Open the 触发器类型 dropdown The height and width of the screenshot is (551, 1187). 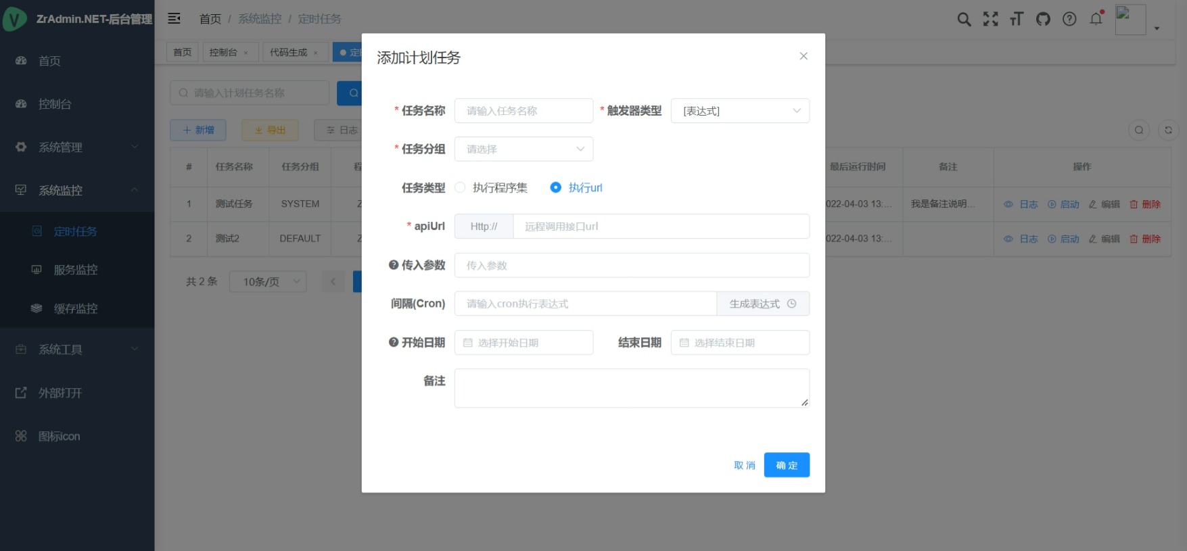739,111
